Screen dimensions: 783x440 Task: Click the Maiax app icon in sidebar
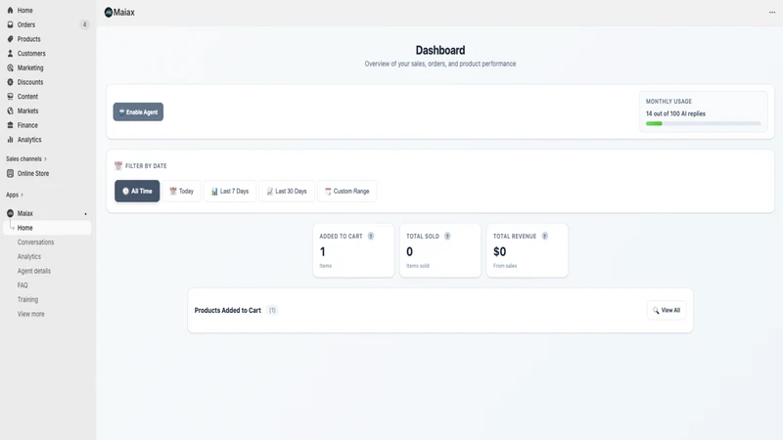tap(10, 213)
